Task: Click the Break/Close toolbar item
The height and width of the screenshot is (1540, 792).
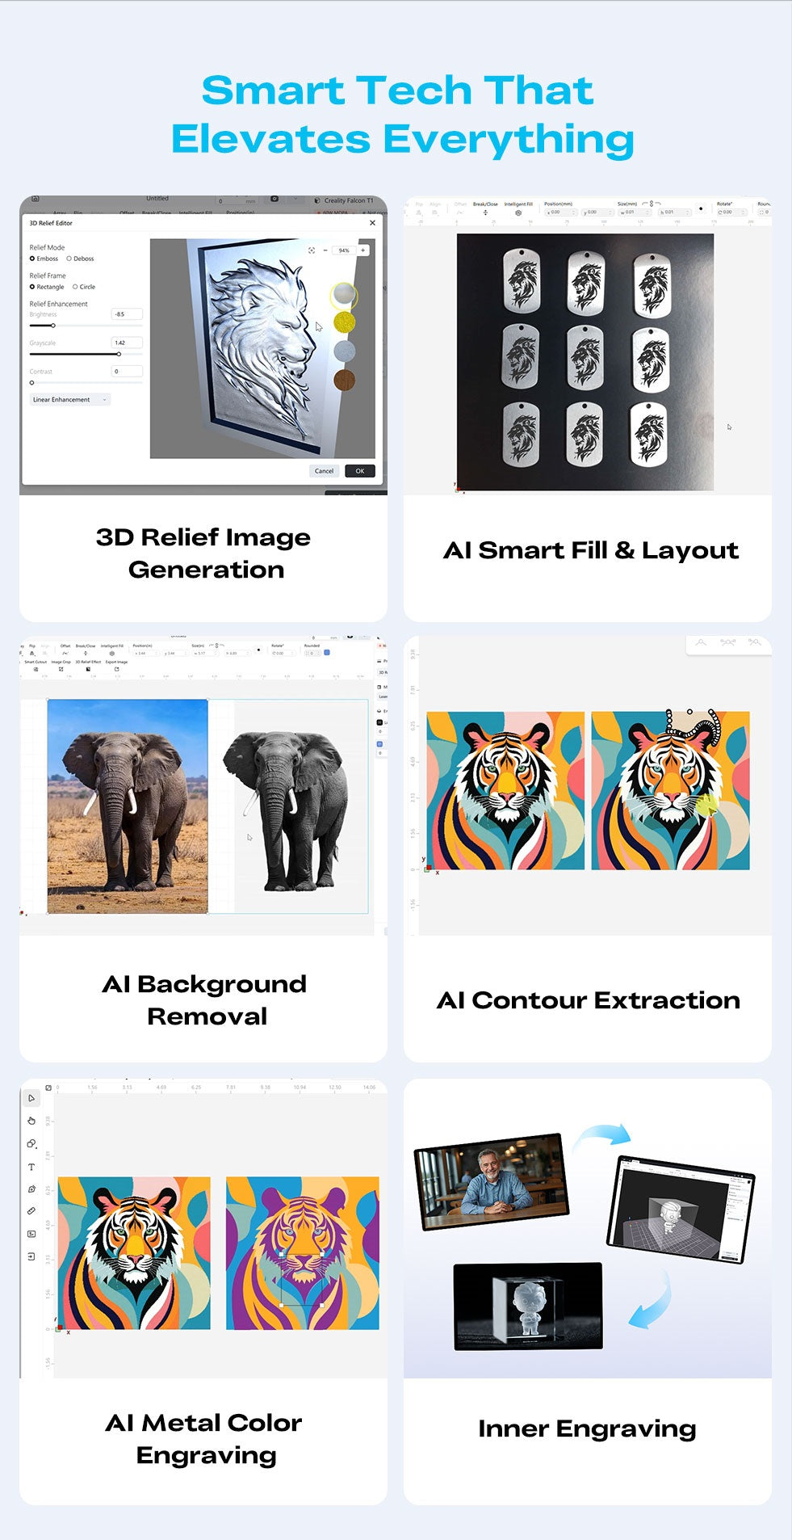Action: point(485,208)
